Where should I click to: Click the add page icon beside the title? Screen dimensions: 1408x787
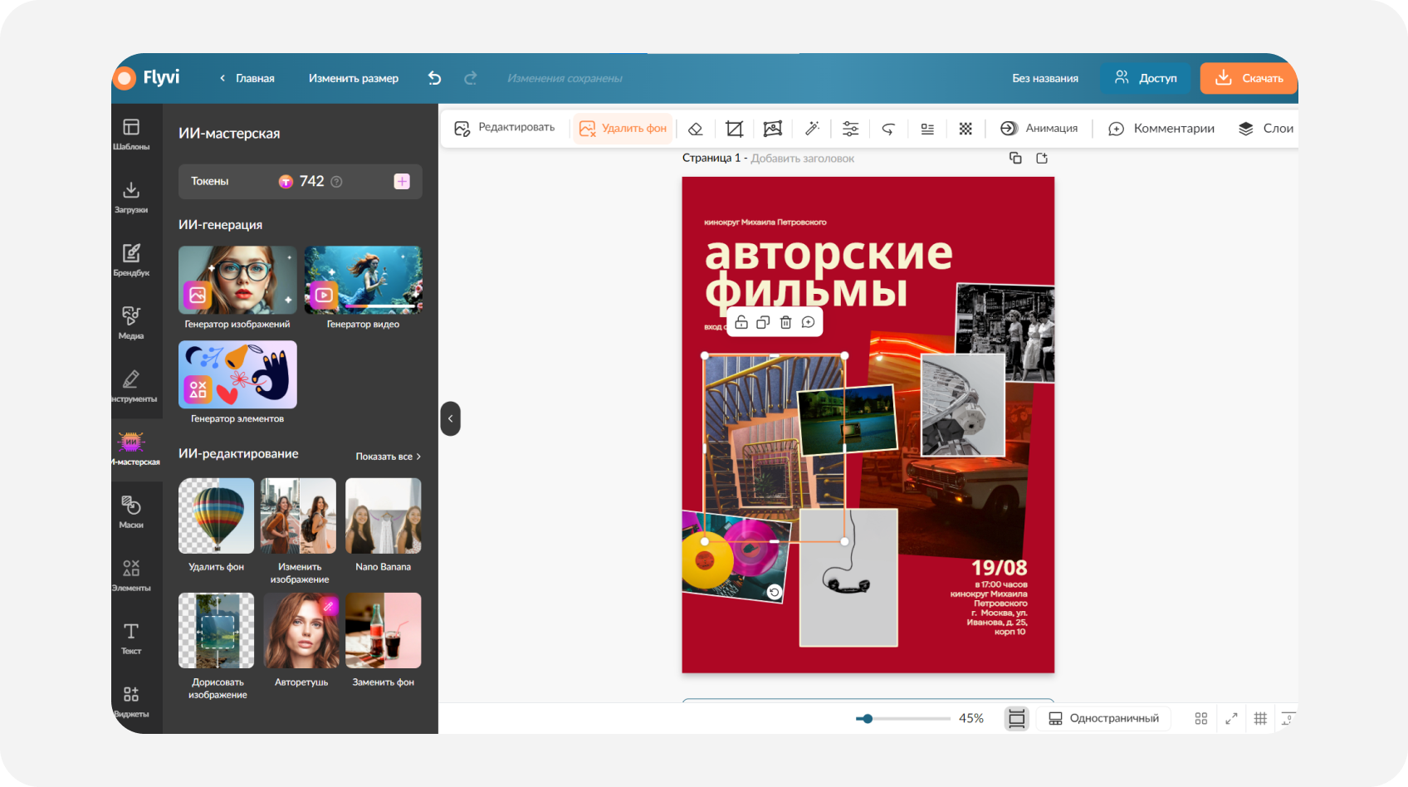pyautogui.click(x=1042, y=158)
